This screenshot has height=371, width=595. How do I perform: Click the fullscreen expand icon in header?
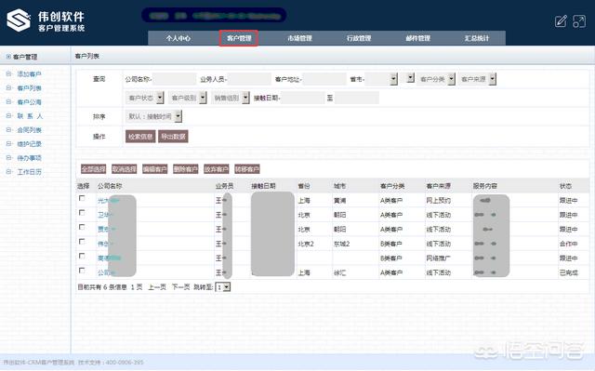579,21
